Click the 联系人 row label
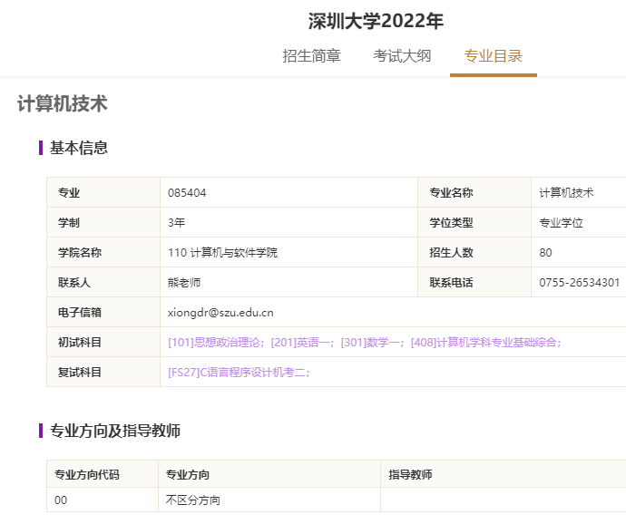 point(74,283)
